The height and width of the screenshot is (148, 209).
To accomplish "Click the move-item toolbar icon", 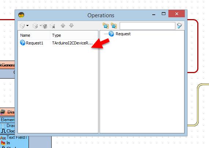I will tap(36, 26).
